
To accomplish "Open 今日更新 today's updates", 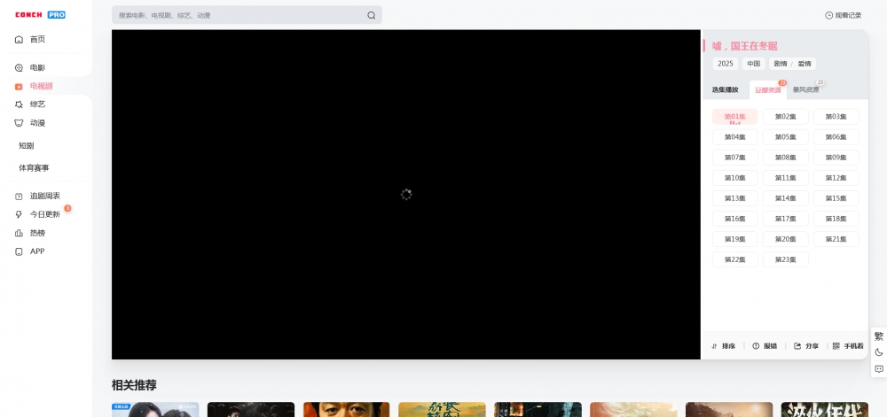I will (x=44, y=214).
